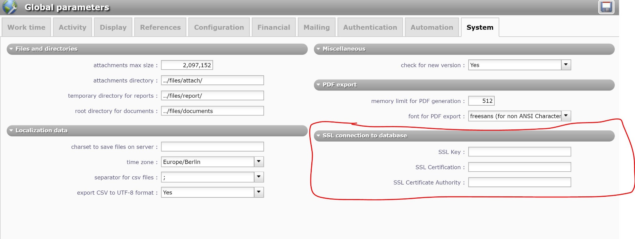
Task: Focus the temporary directory for reports field
Action: coord(212,95)
